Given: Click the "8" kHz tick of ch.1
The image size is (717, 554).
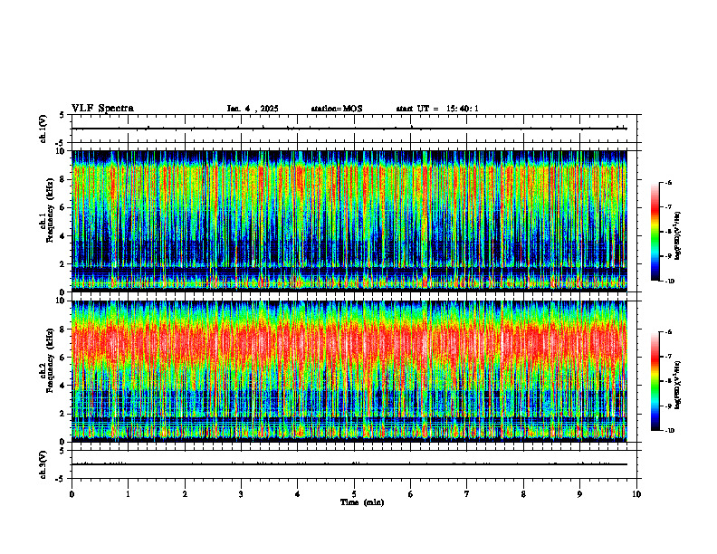Looking at the screenshot, I should (63, 179).
